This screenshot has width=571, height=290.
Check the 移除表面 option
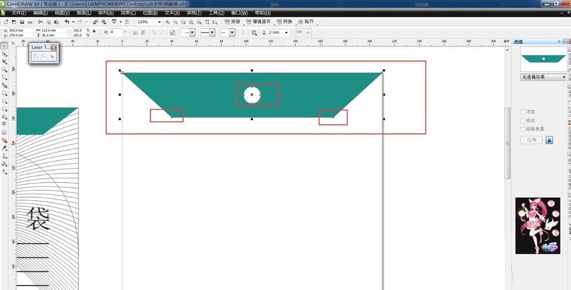[x=523, y=129]
